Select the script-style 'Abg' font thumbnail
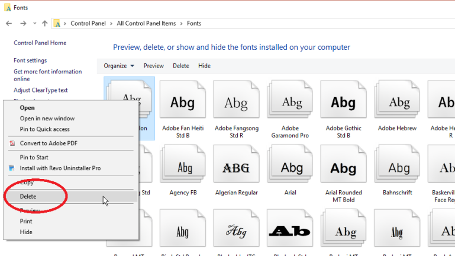 point(236,228)
